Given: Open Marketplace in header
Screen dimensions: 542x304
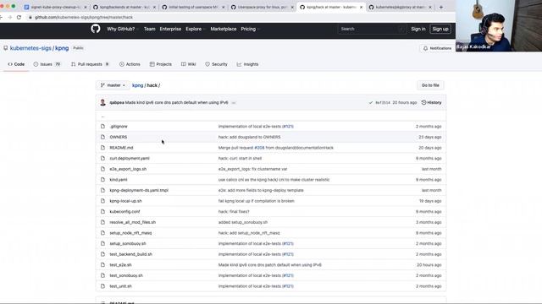Looking at the screenshot, I should (x=224, y=29).
